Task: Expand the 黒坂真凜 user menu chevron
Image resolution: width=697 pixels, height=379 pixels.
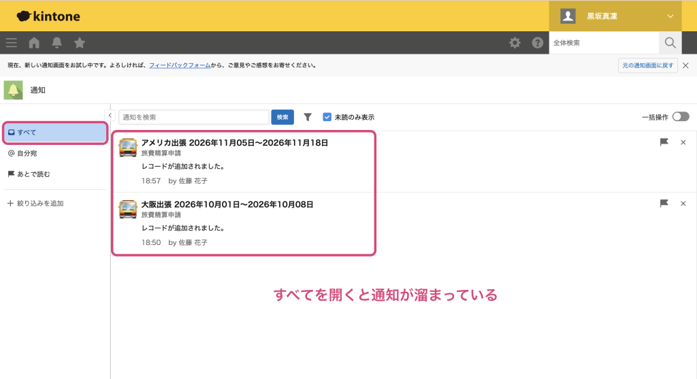Action: [x=670, y=16]
